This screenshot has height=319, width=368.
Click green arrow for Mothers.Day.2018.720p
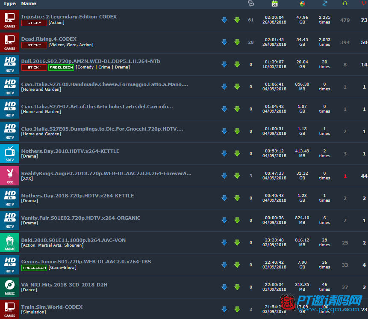(237, 198)
